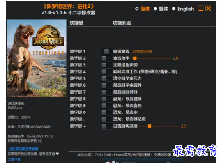Click the 数字键 9 hotkey label
Viewport: 221px width, 163px height.
pyautogui.click(x=78, y=106)
